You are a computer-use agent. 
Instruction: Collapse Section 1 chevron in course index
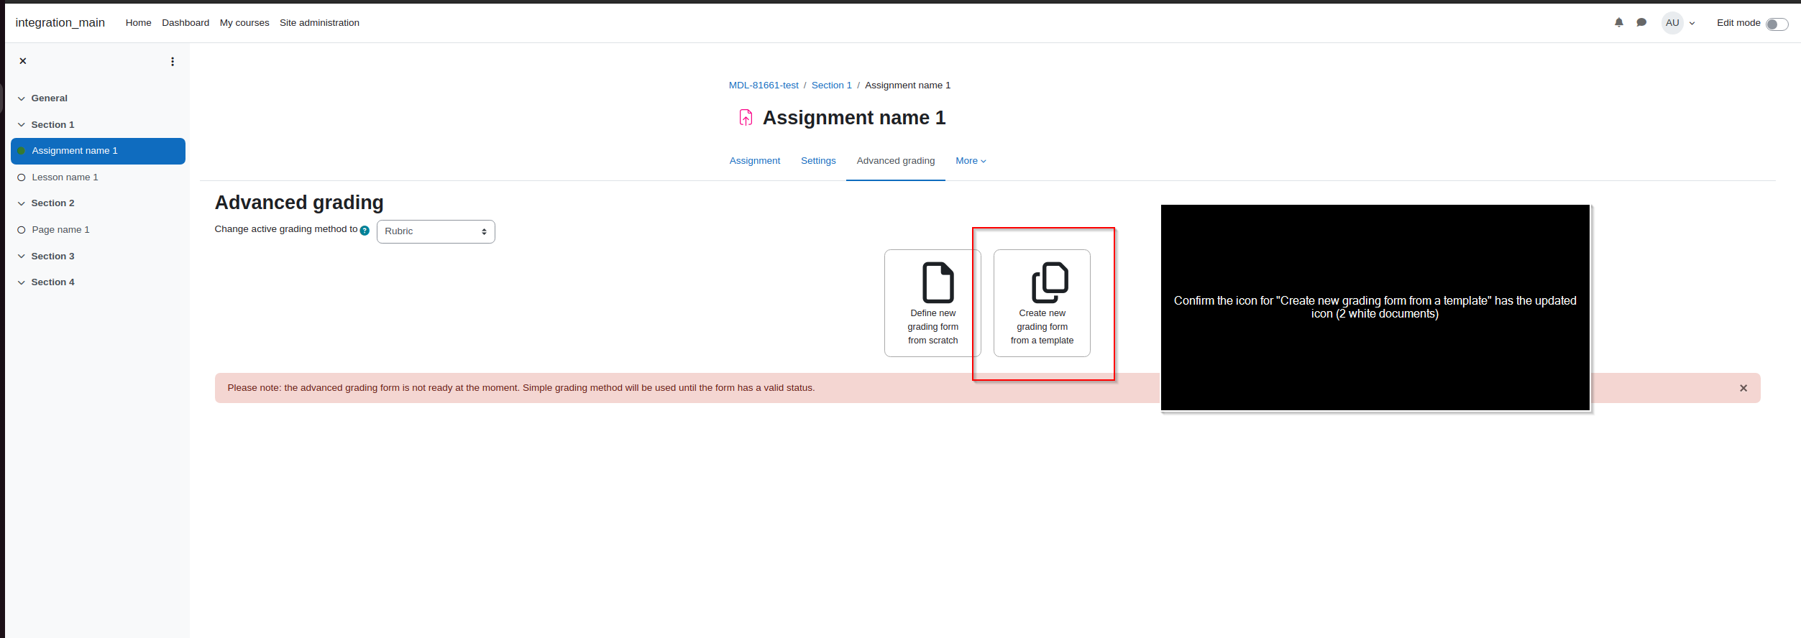point(22,125)
